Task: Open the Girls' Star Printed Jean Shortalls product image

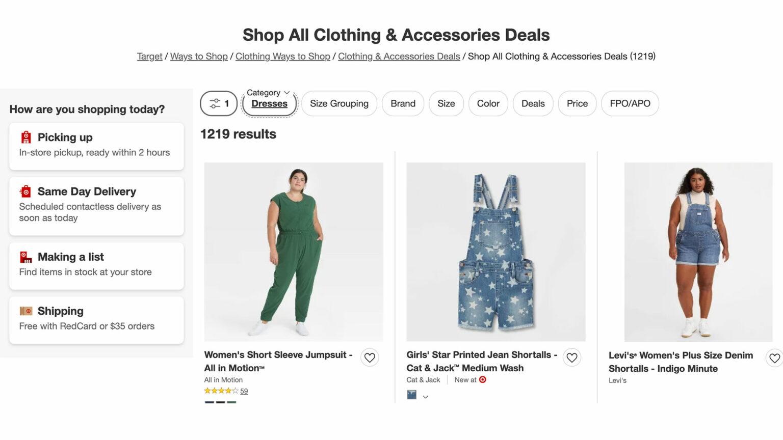Action: [x=495, y=252]
